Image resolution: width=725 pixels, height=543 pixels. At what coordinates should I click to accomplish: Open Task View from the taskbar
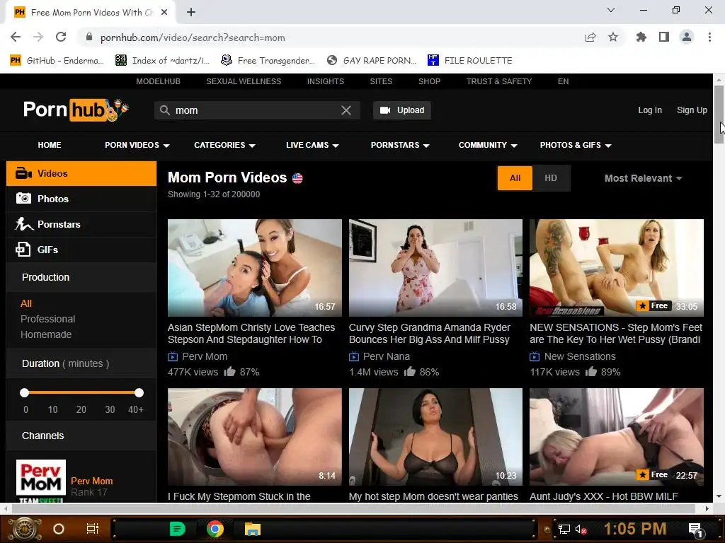tap(93, 529)
